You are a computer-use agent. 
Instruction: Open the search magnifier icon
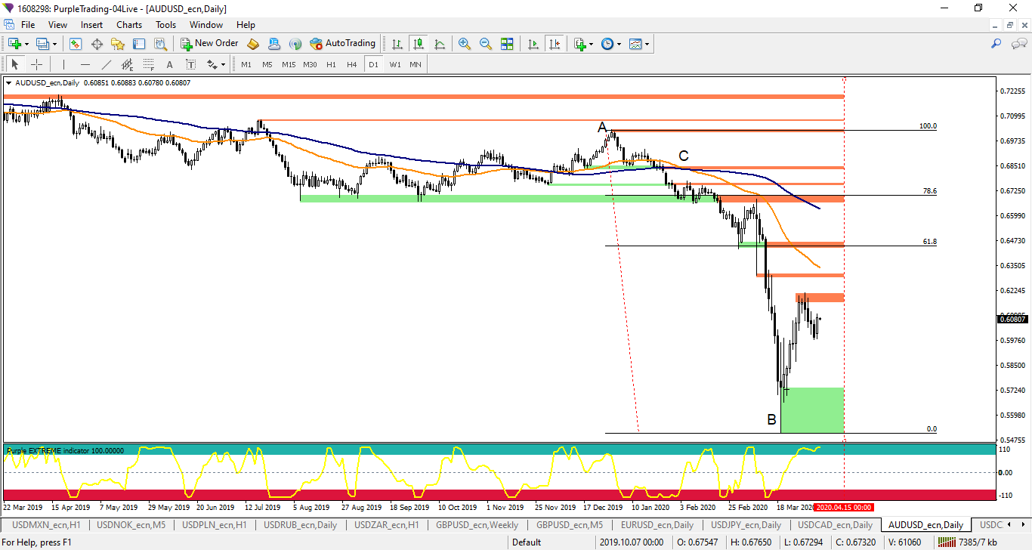(996, 44)
